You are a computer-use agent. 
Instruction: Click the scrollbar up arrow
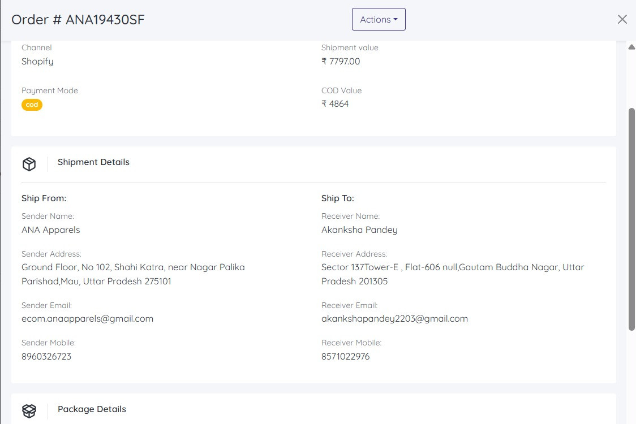pos(631,47)
